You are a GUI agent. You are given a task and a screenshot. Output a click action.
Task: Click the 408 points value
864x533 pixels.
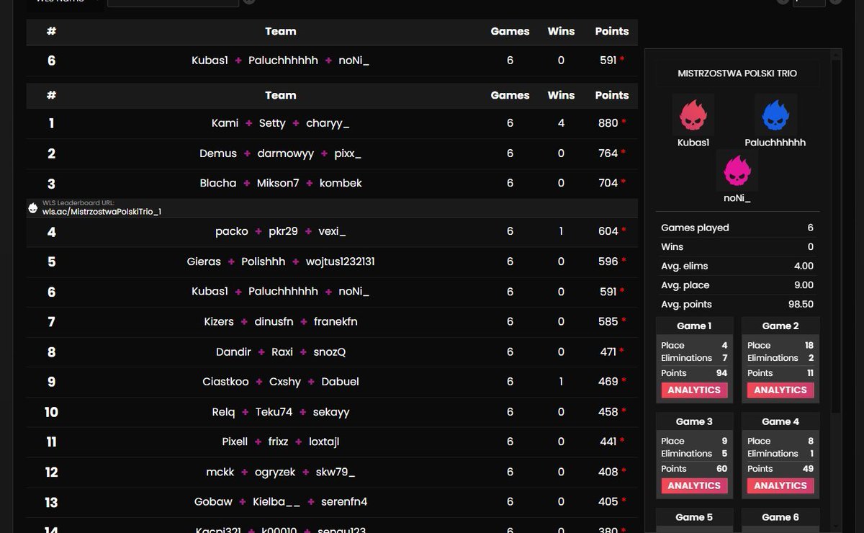tap(608, 472)
